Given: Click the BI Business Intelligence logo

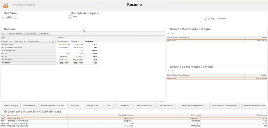Looking at the screenshot, I should pyautogui.click(x=5, y=5).
